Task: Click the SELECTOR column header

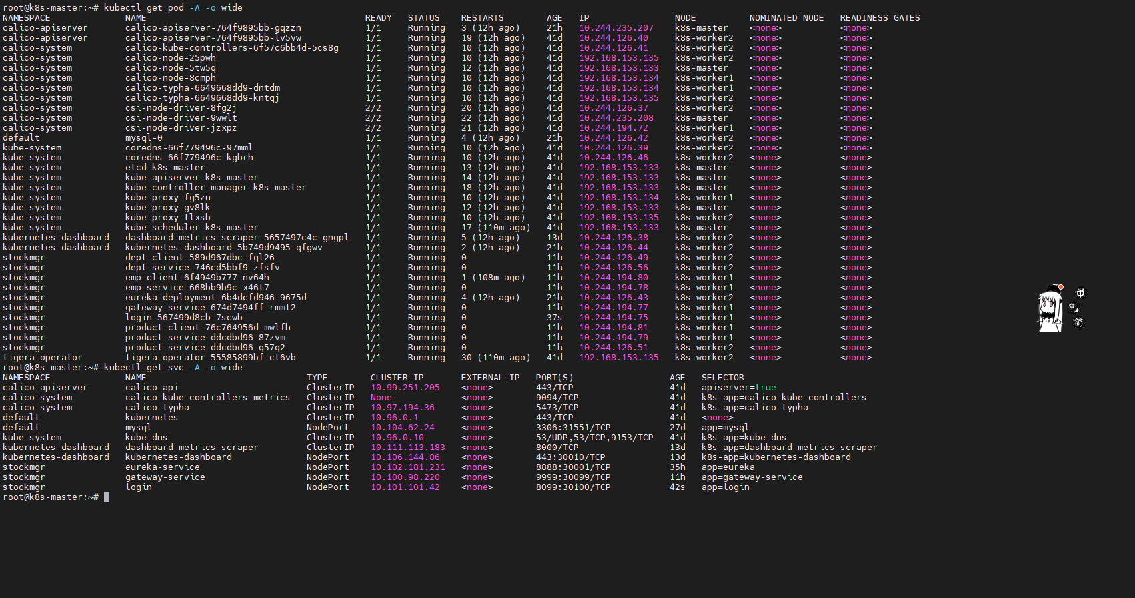Action: tap(722, 378)
